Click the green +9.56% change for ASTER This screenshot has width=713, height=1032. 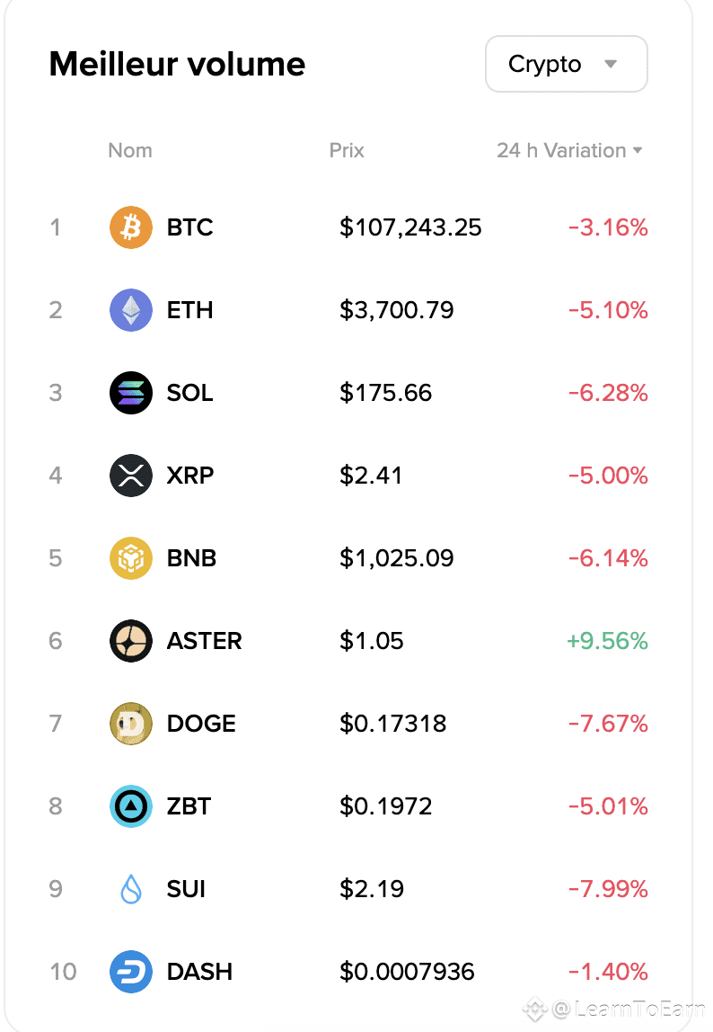608,641
